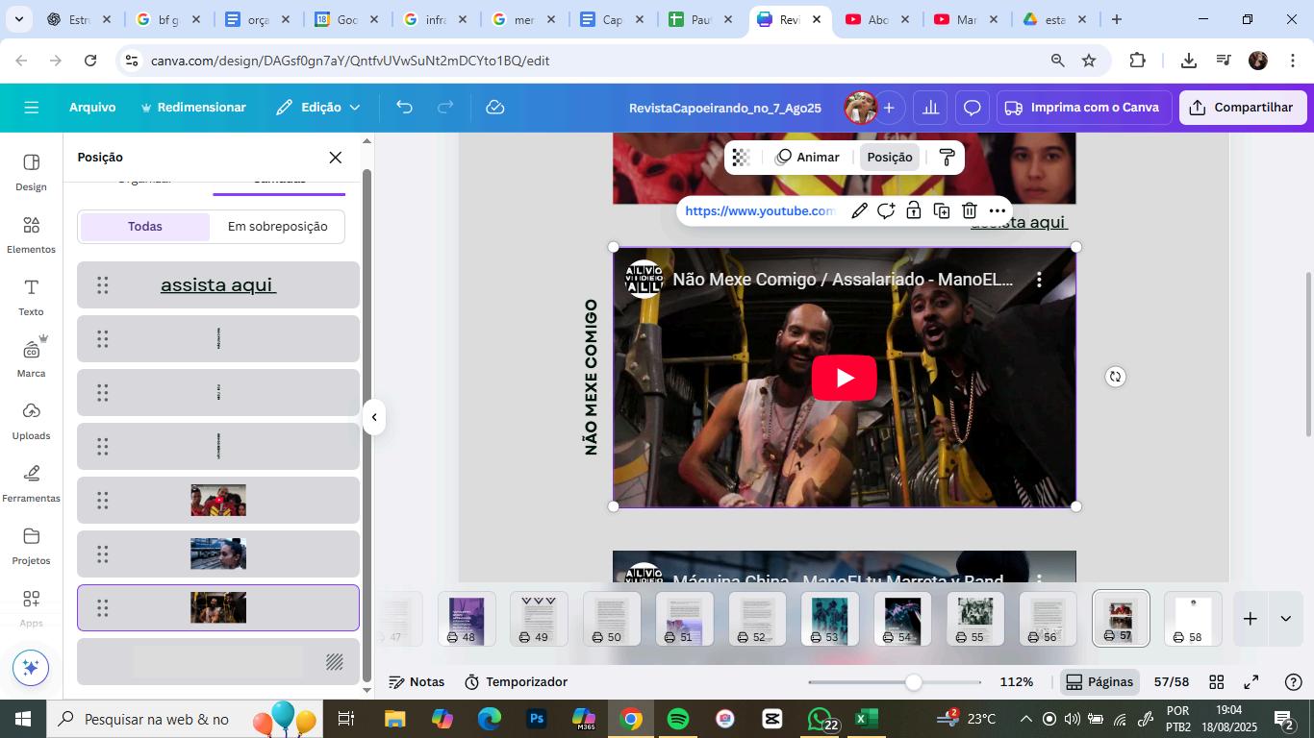Copy style with the paint roller icon

pos(947,158)
